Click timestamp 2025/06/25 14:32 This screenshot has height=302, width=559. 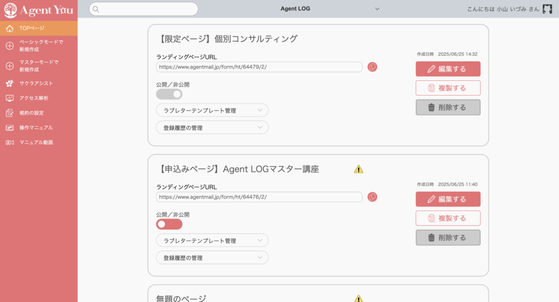coord(458,54)
